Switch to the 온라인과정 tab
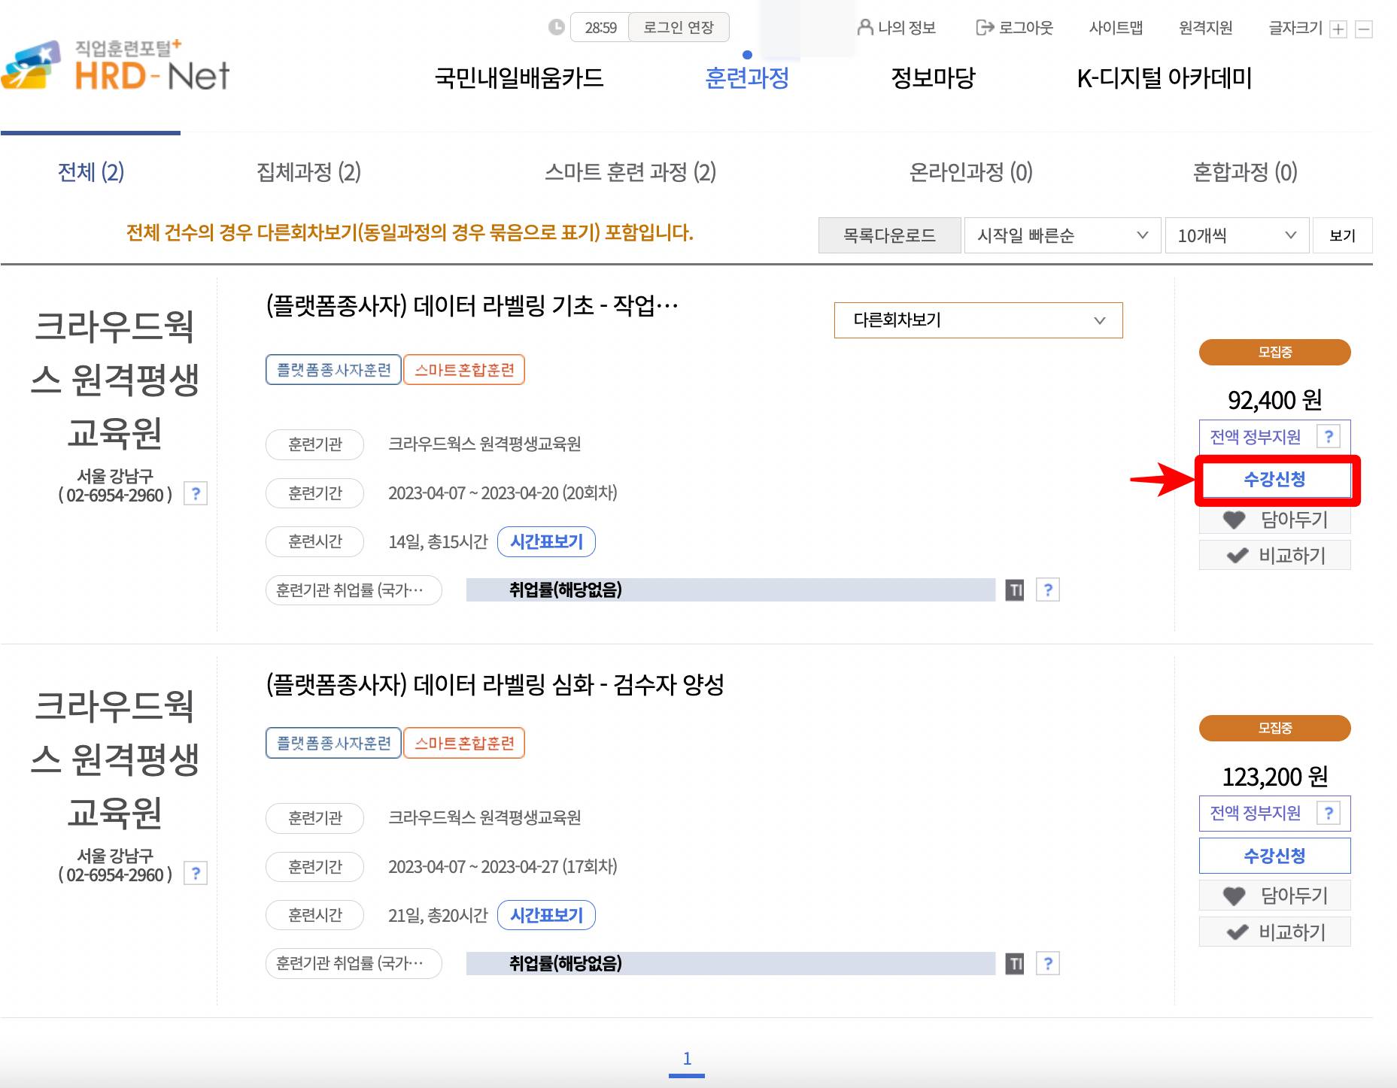This screenshot has width=1397, height=1088. (972, 173)
